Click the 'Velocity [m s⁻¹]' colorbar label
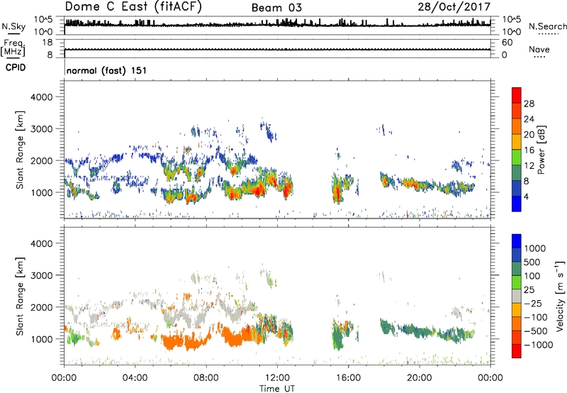Image resolution: width=567 pixels, height=393 pixels. [x=560, y=295]
